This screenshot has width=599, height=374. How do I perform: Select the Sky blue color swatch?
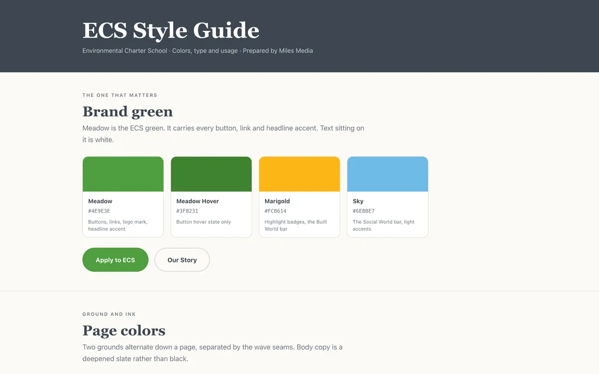click(388, 174)
